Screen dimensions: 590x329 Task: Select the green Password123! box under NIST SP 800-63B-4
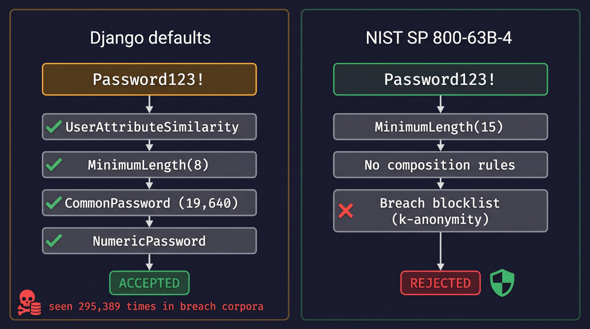[x=441, y=79]
